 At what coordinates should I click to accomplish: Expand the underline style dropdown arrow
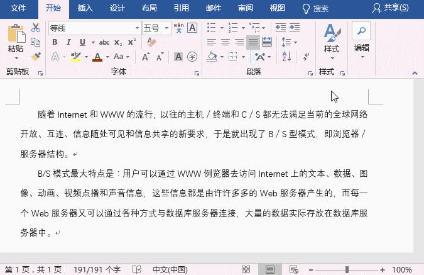(93, 42)
